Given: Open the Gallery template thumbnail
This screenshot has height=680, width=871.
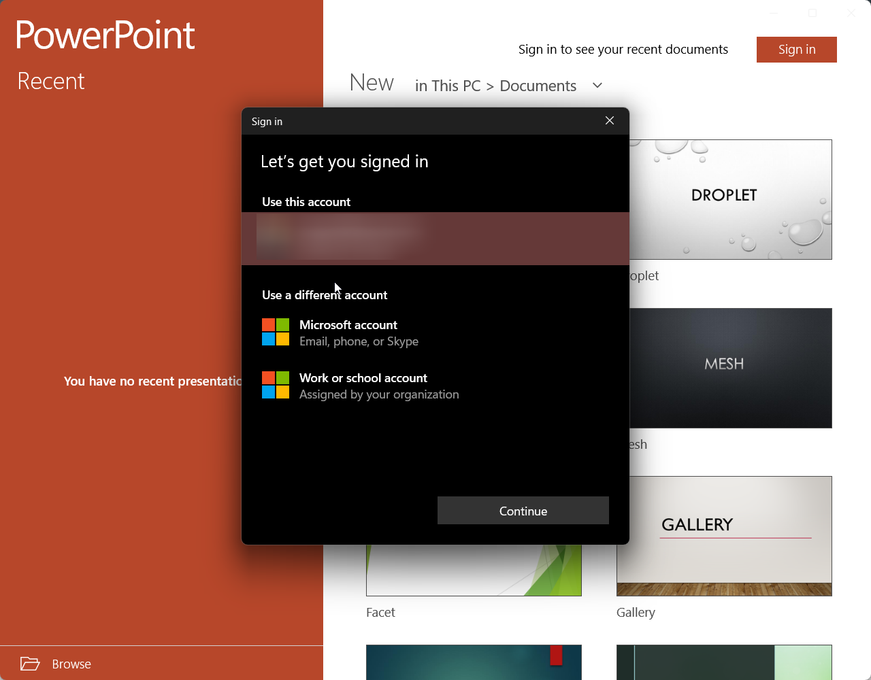Looking at the screenshot, I should click(x=724, y=536).
